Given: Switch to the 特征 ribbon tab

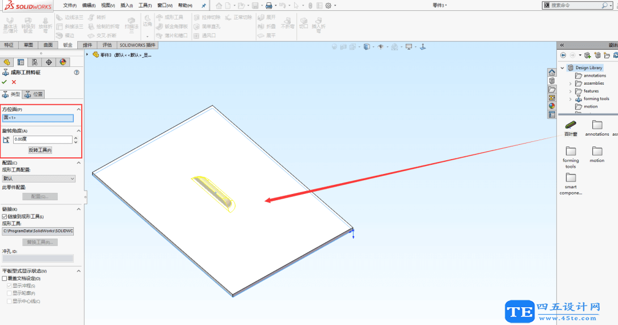Looking at the screenshot, I should coord(9,45).
